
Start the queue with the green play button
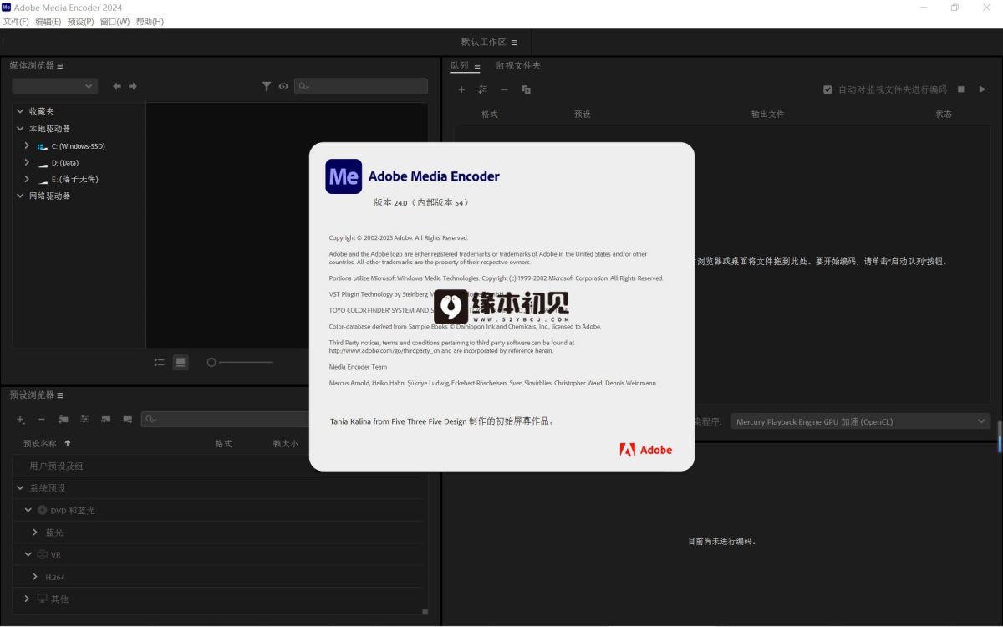tap(983, 89)
